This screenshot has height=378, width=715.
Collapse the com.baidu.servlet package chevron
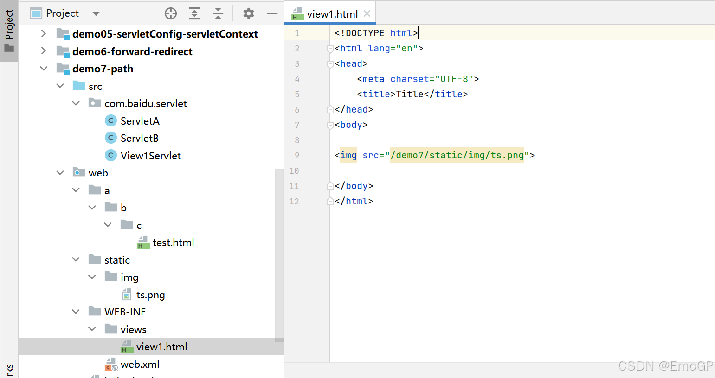pos(76,103)
